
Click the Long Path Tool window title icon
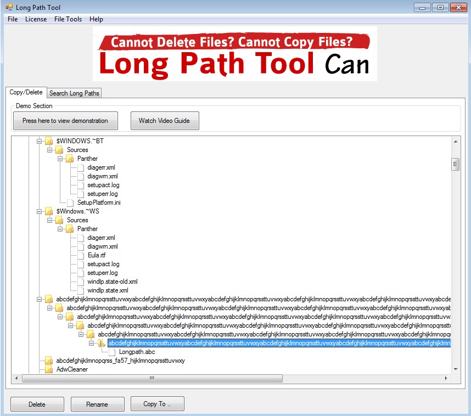tap(9, 7)
